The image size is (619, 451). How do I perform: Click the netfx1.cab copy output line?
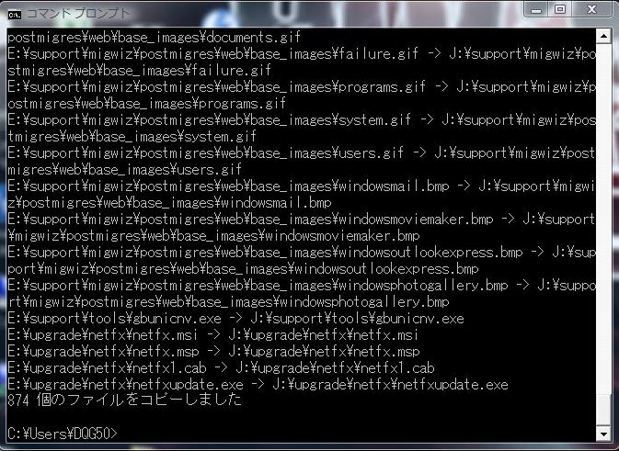[221, 367]
